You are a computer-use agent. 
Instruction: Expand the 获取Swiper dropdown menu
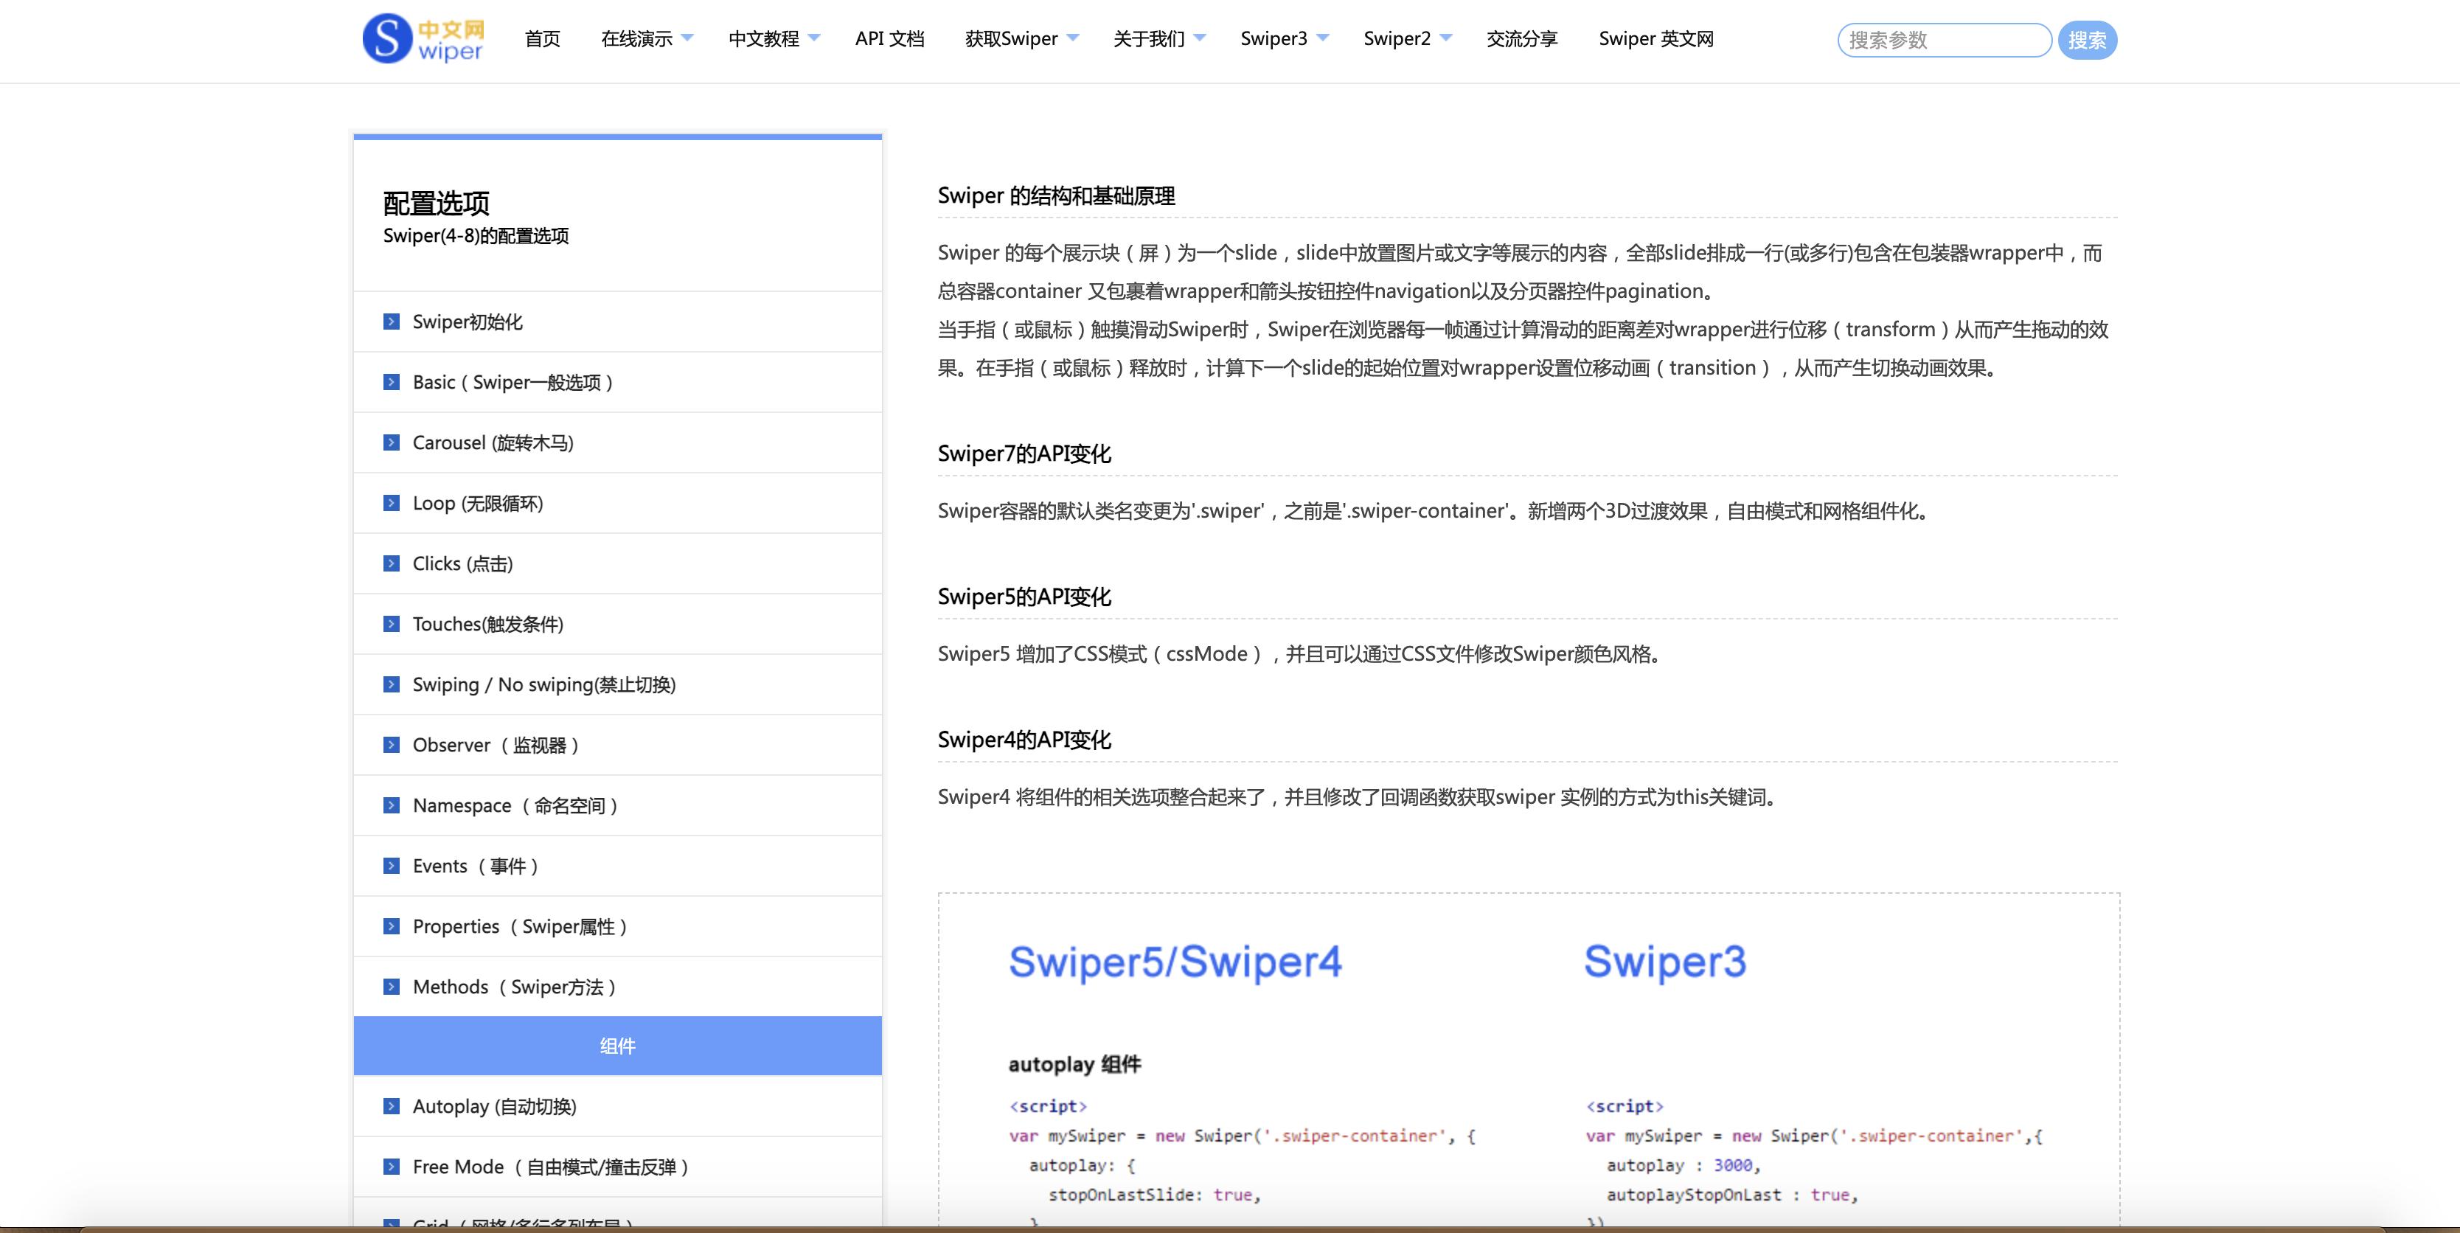pos(1020,39)
